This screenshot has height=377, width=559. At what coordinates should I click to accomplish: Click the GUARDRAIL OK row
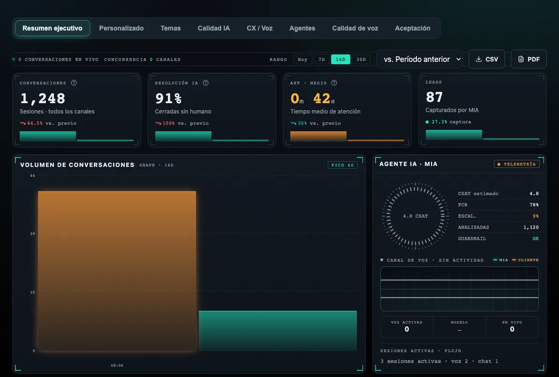[499, 238]
